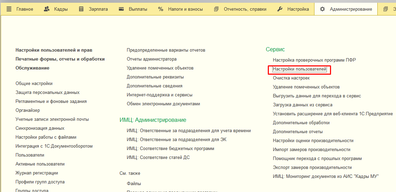Open Дополнительные реквизиты
396x192 pixels.
155,77
